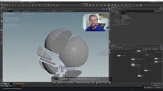Select the Curve Bezier shelf tool
Viewport: 163px width, 91px height.
click(x=23, y=5)
